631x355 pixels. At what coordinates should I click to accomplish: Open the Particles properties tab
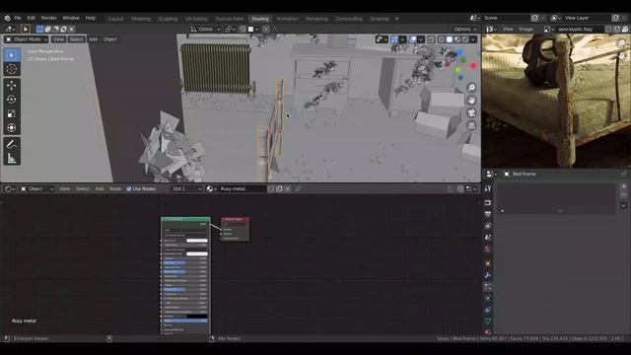(x=488, y=287)
